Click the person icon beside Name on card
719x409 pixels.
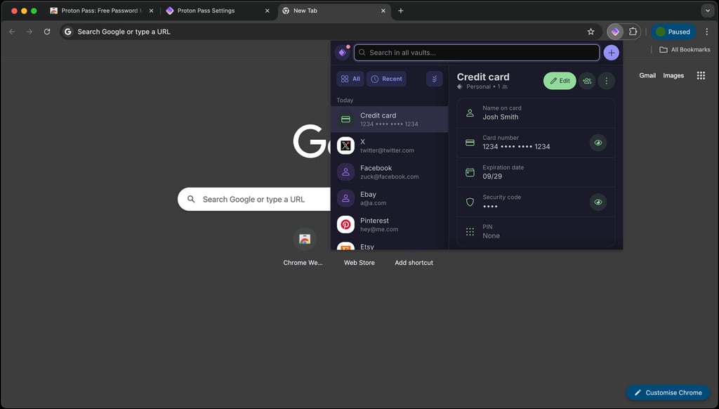coord(470,113)
